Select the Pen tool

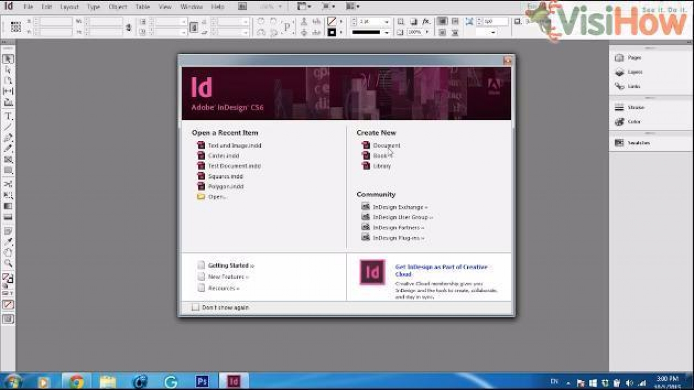tap(8, 138)
